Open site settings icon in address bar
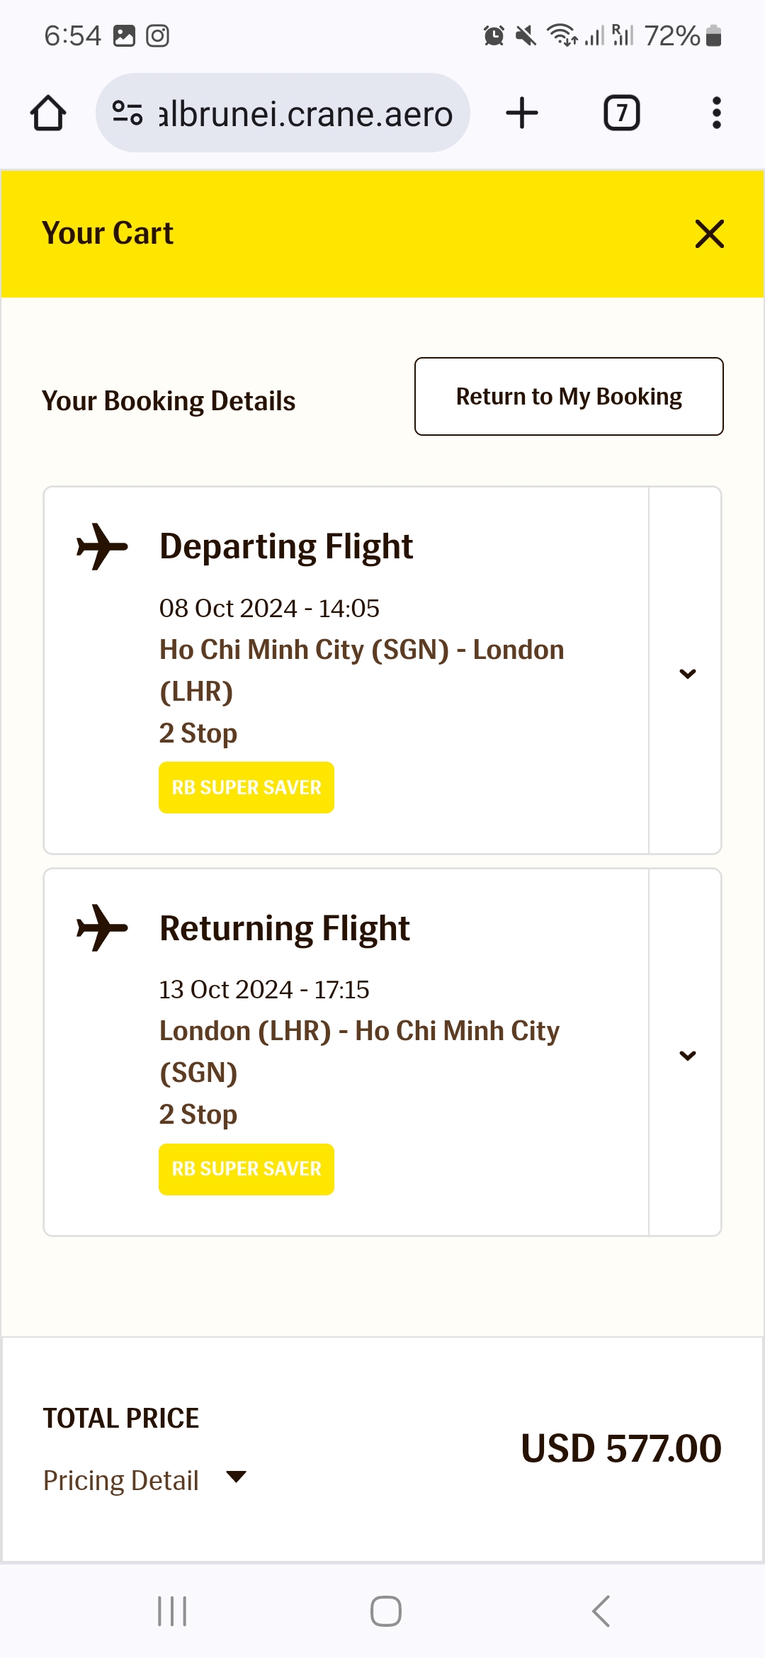The image size is (765, 1658). pos(127,113)
